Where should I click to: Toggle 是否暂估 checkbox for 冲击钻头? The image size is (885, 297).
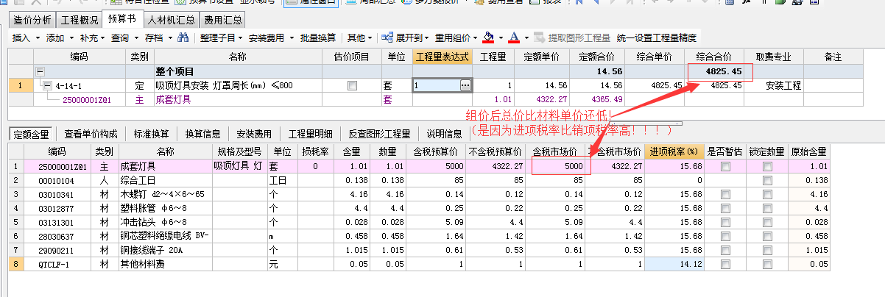tap(727, 222)
